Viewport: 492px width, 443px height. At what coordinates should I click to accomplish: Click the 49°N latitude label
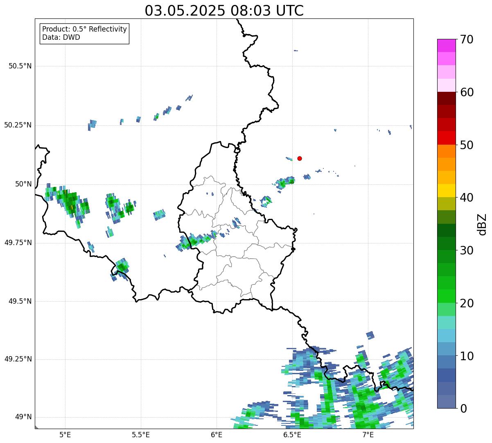click(23, 417)
